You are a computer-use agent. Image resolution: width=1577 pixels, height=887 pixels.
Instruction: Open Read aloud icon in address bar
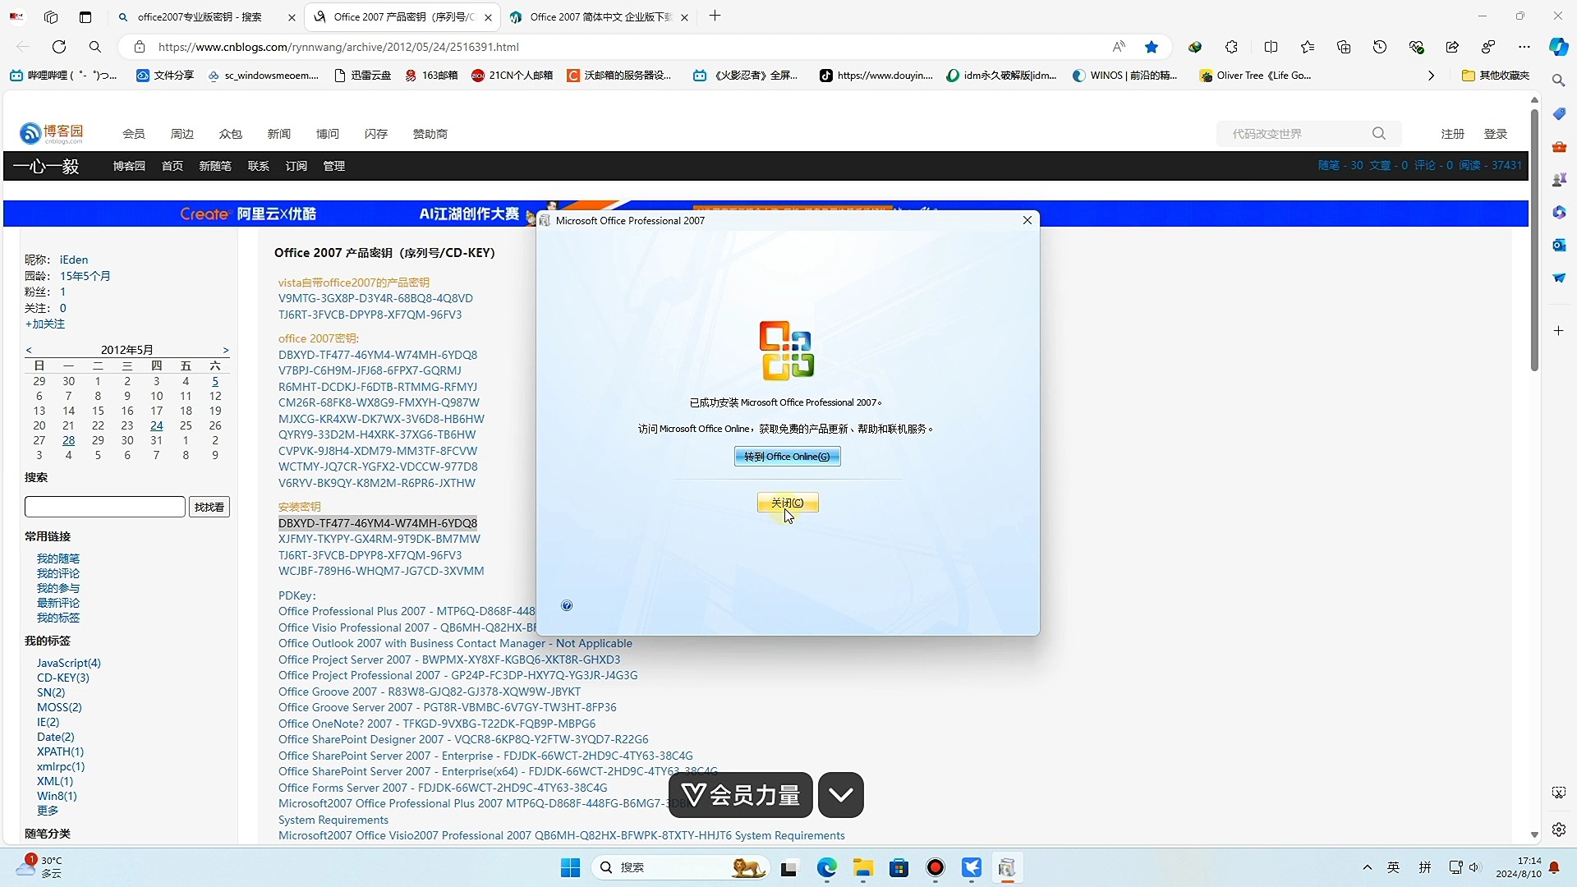pos(1119,47)
